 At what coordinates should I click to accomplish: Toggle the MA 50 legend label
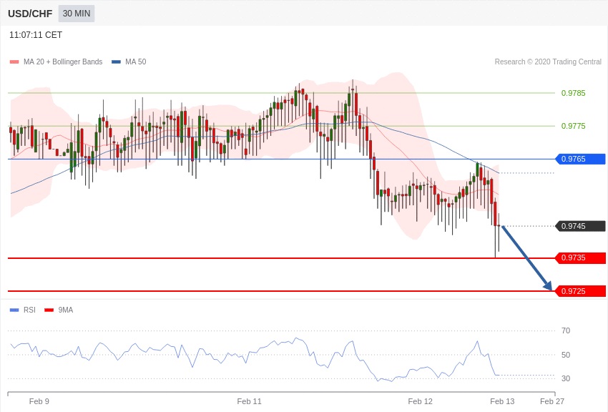135,62
